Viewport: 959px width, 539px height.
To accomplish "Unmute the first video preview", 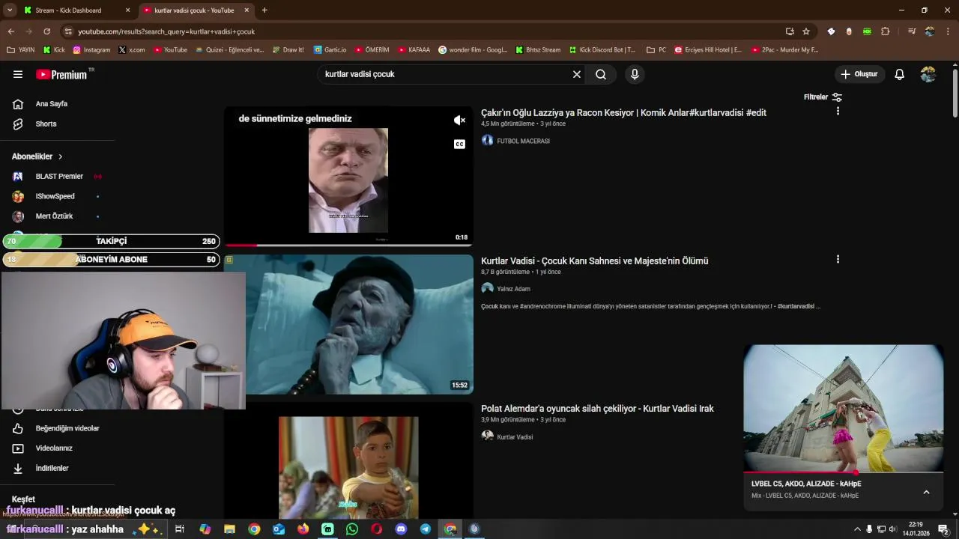I will coord(459,121).
